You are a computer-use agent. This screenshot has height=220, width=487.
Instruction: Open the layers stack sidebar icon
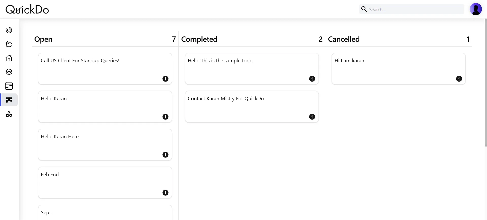click(9, 72)
